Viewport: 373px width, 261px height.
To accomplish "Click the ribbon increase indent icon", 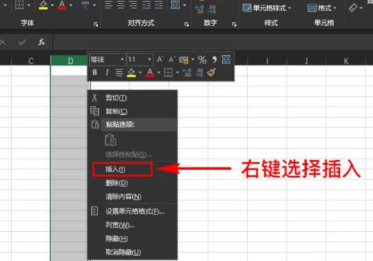I will point(159,5).
